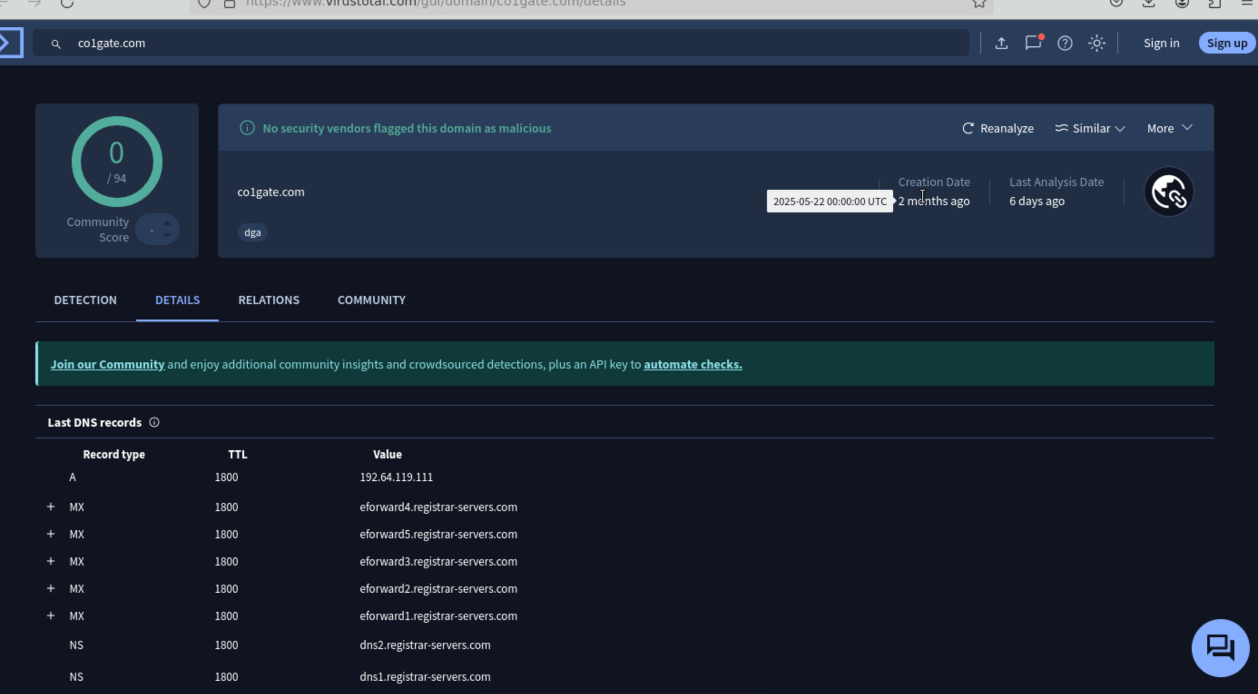Click the Sign up button
The height and width of the screenshot is (694, 1258).
[x=1227, y=43]
